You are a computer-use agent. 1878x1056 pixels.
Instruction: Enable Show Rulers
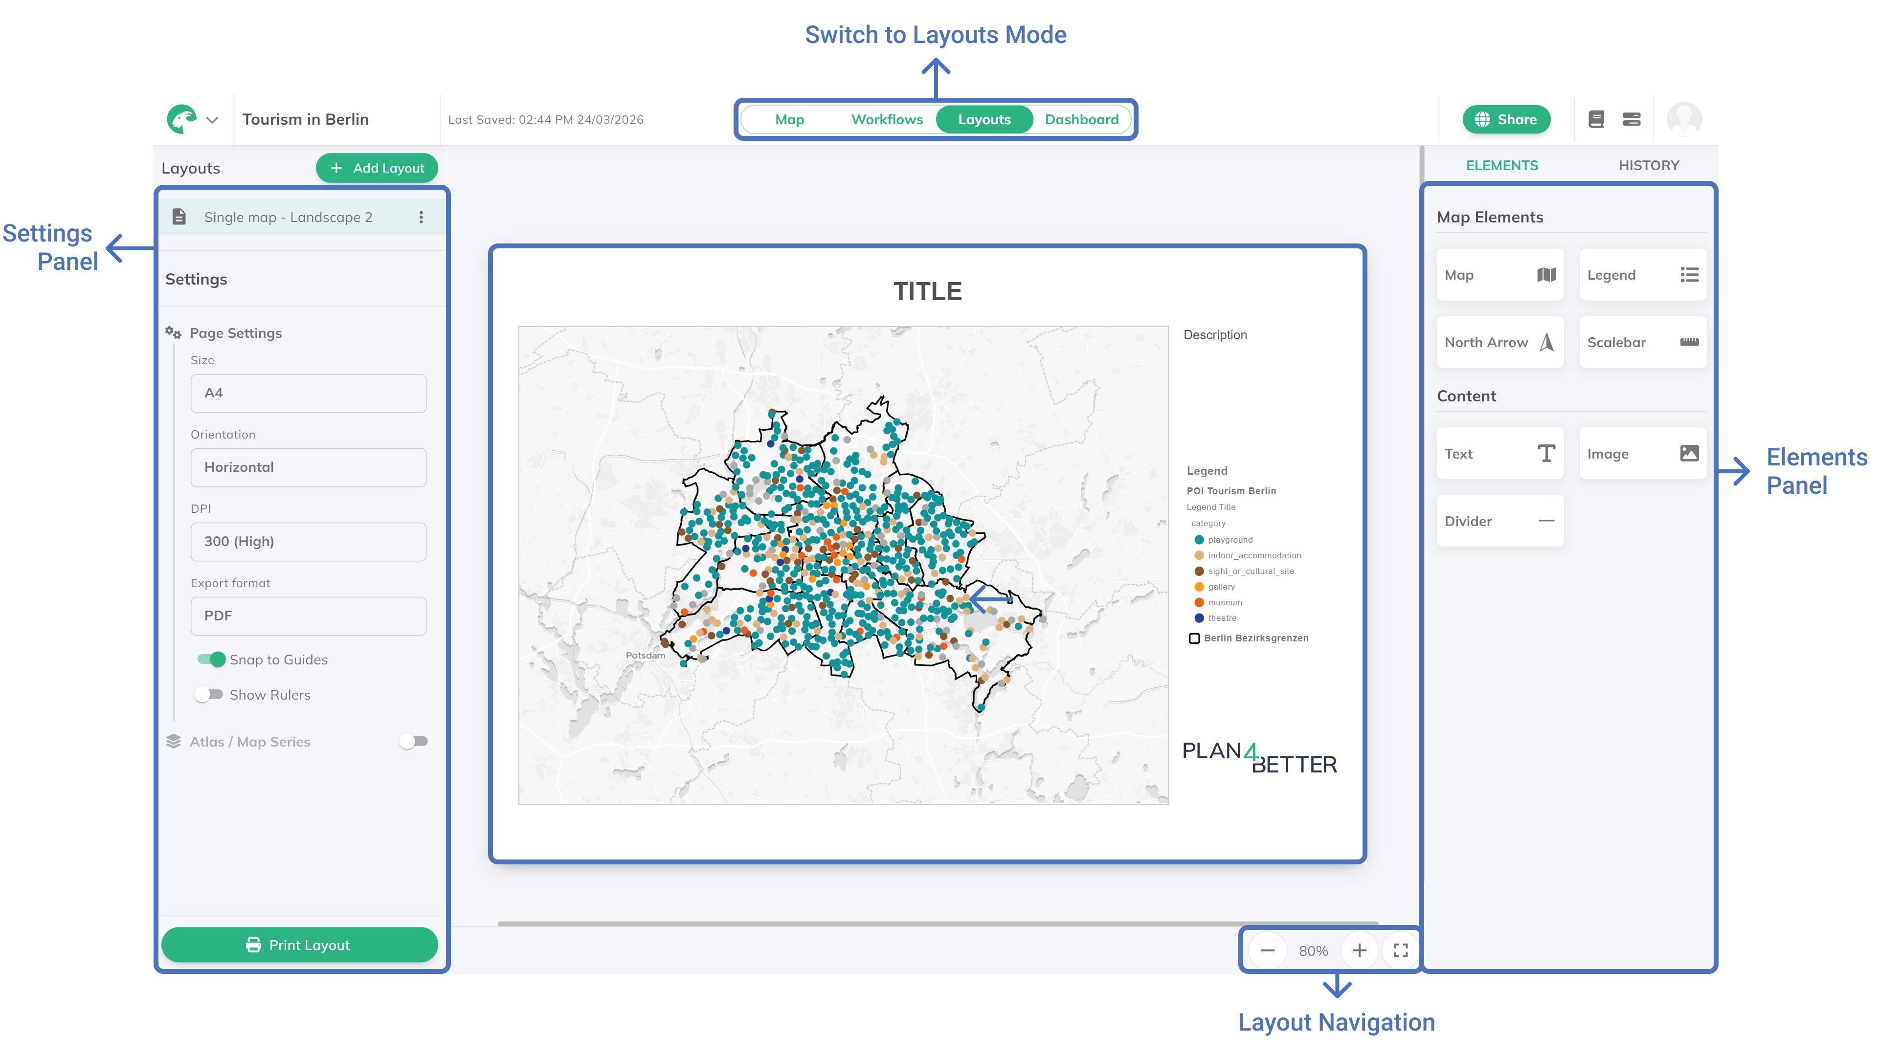209,695
